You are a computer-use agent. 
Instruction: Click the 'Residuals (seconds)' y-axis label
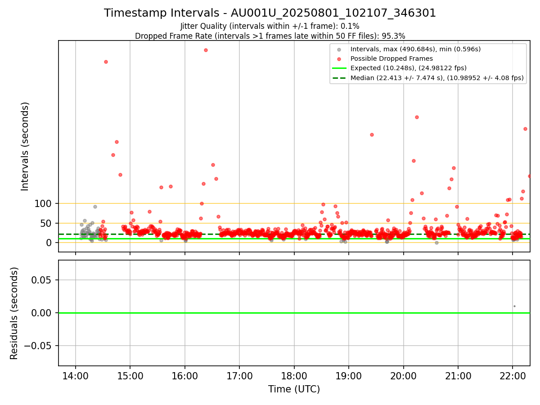pyautogui.click(x=14, y=313)
